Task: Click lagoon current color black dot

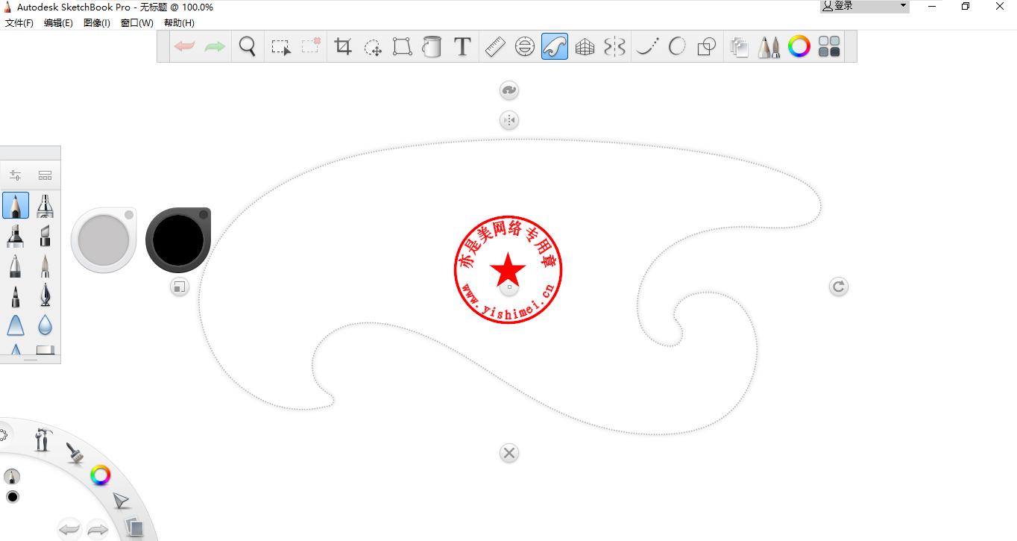Action: click(13, 497)
